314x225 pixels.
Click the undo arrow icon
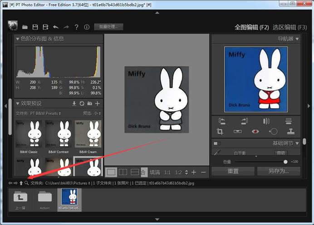click(x=55, y=27)
